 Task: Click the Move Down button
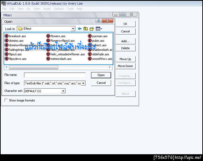pos(125,66)
